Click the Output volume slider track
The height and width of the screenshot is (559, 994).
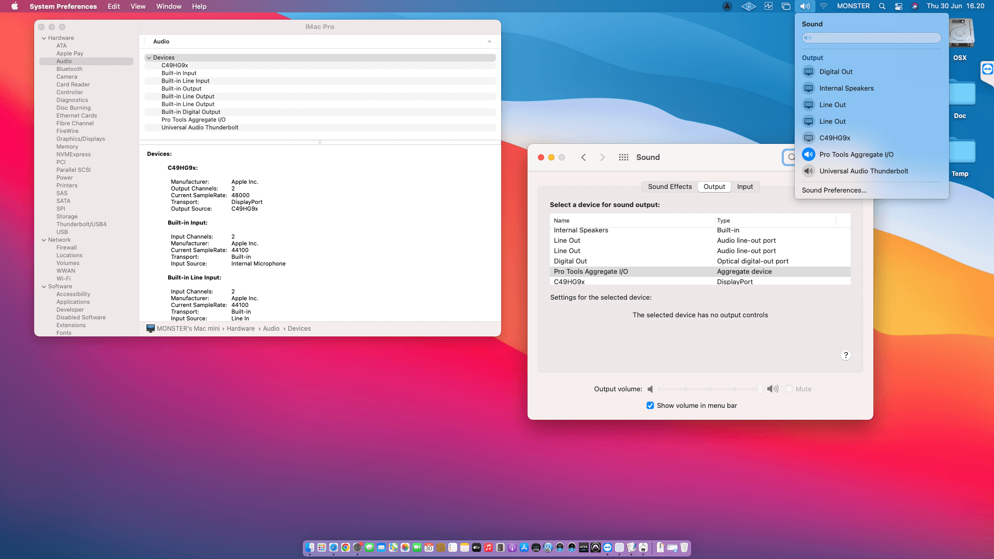coord(709,389)
